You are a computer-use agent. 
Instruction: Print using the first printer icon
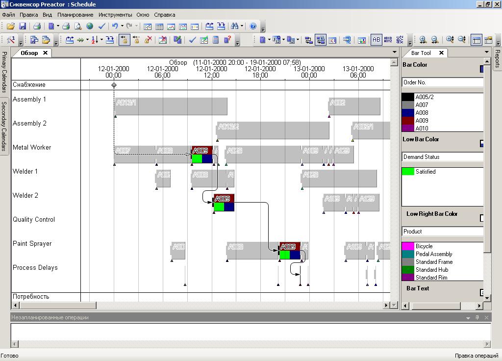pyautogui.click(x=37, y=26)
